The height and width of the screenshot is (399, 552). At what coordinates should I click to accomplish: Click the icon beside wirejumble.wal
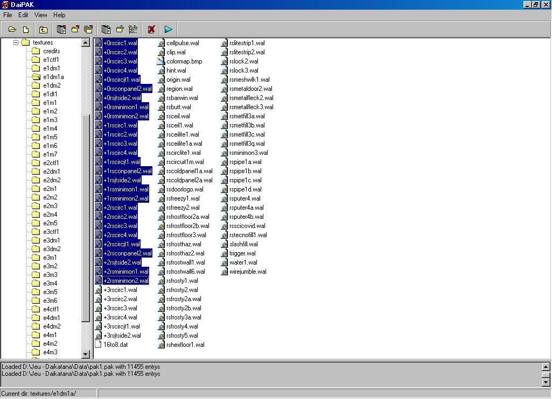[224, 272]
